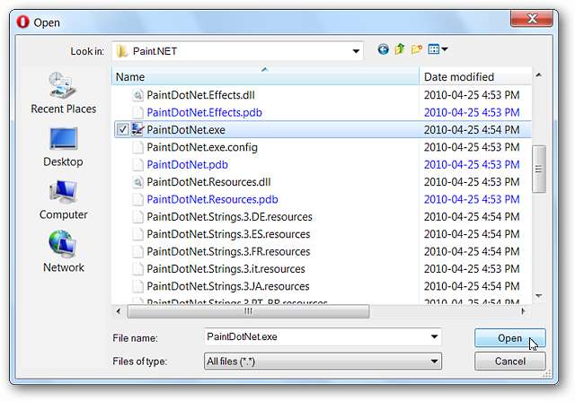Select file name PaintDotNet.Strings.3.it.resources
Screen dimensions: 575x401
226,269
